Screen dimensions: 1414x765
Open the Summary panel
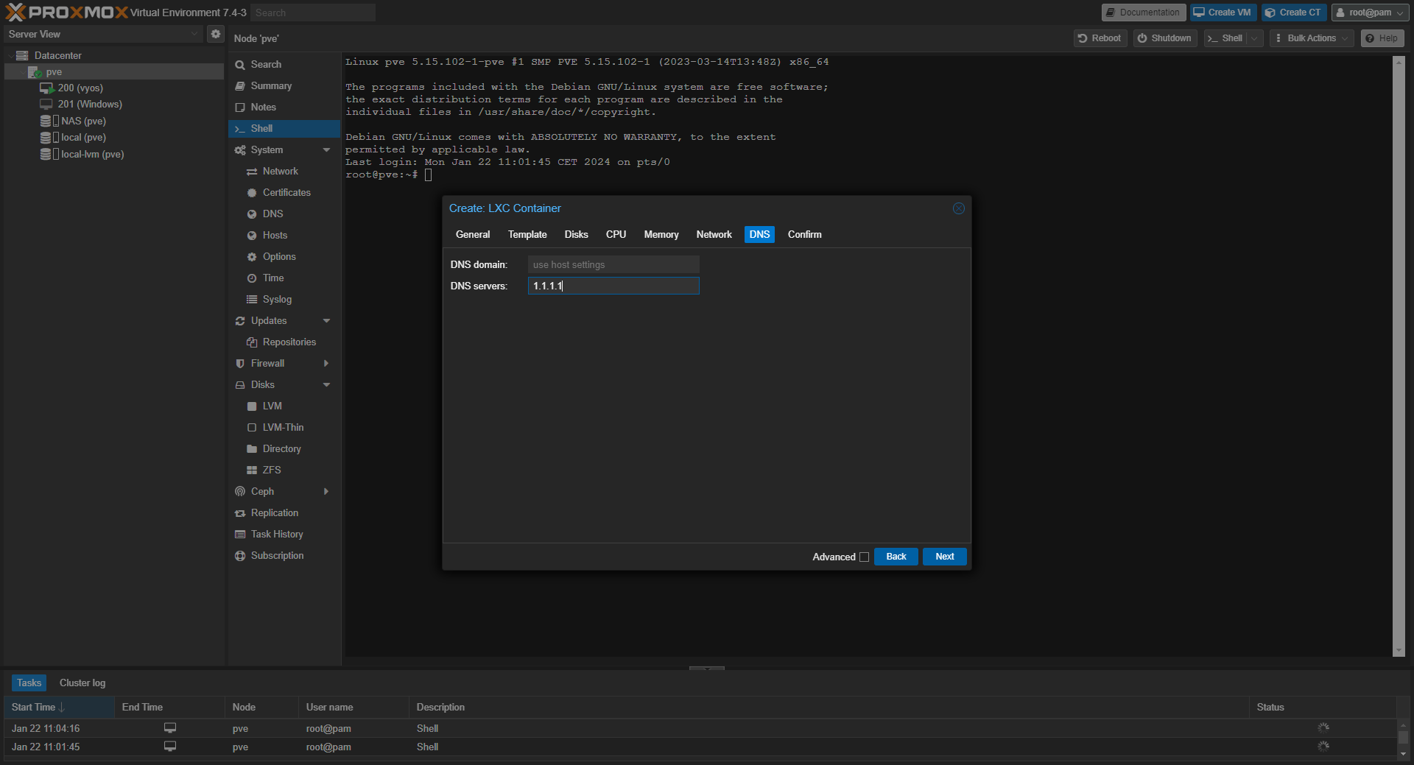(x=284, y=85)
